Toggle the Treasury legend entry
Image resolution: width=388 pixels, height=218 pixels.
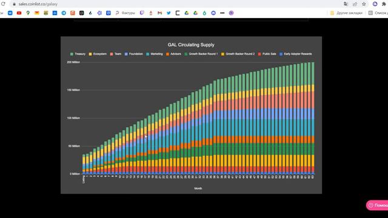[78, 54]
